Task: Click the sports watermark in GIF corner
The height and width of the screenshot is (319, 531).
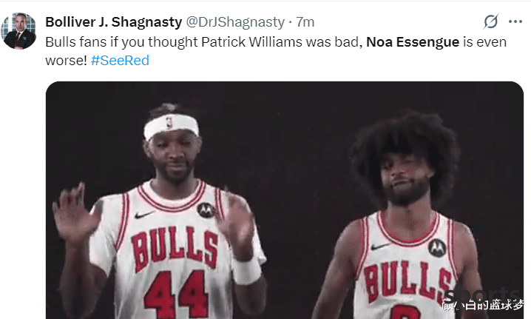Action: [481, 295]
